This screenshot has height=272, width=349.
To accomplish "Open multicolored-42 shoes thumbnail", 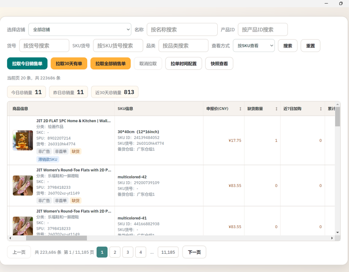I will coord(23,186).
